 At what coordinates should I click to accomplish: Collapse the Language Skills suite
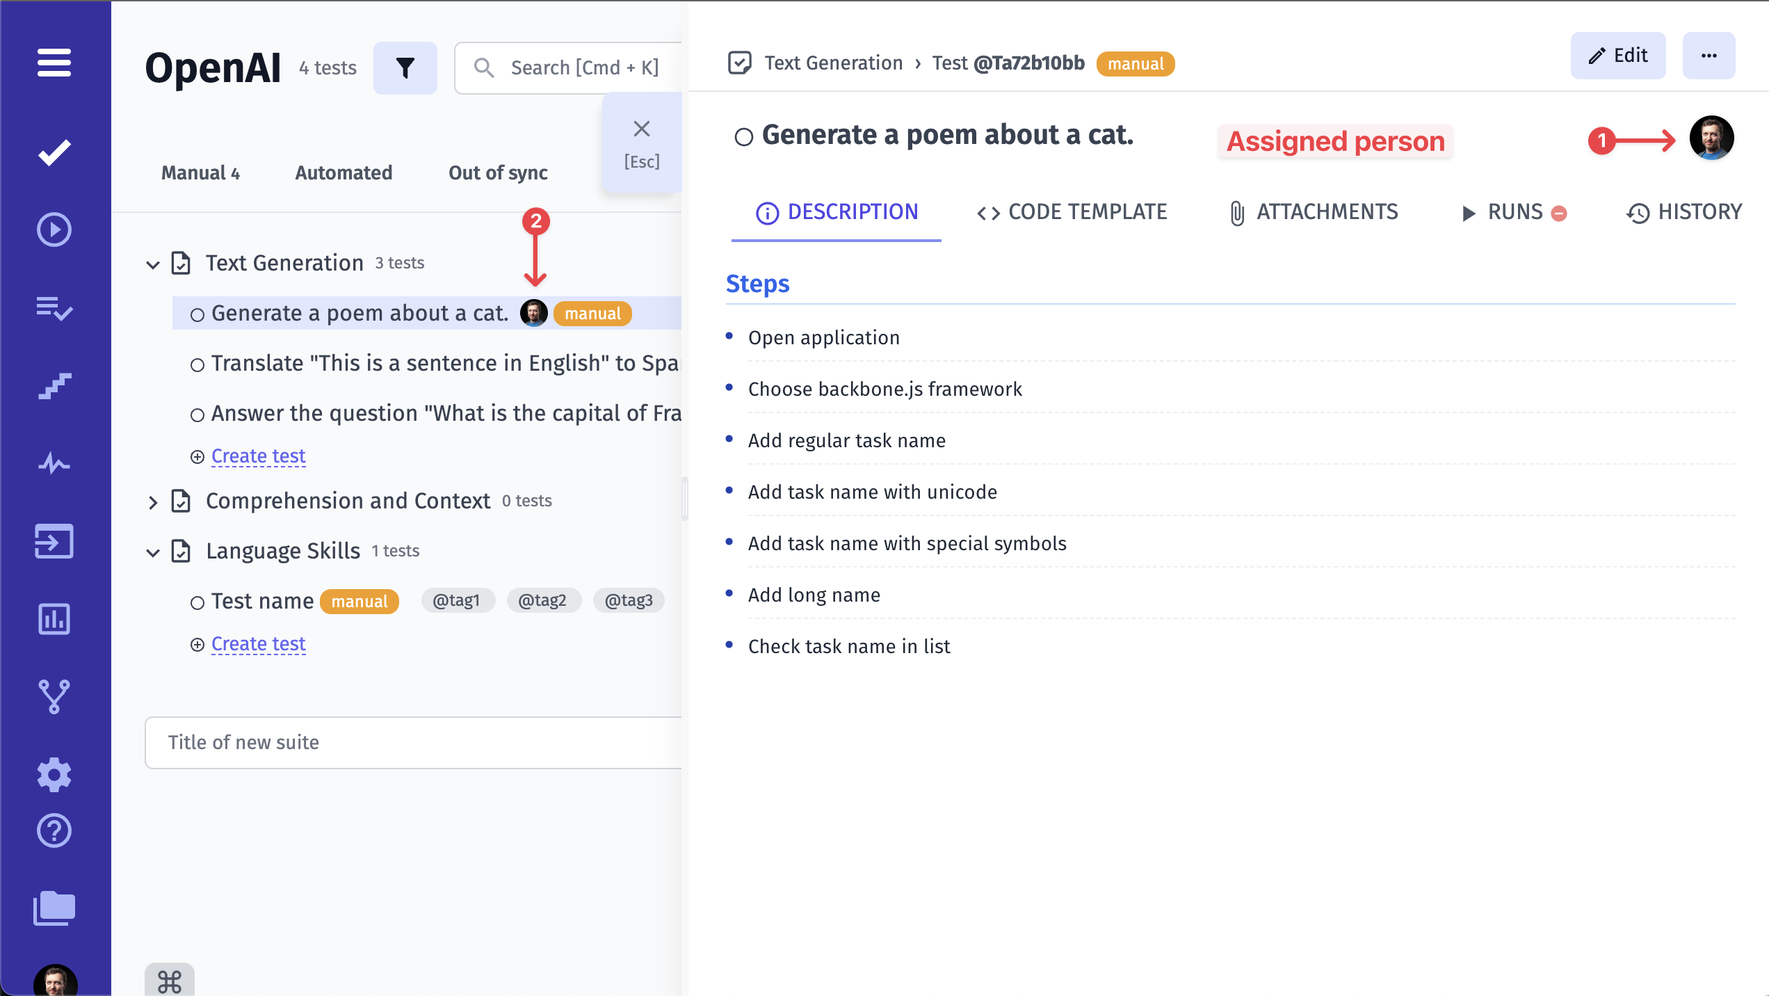click(153, 552)
